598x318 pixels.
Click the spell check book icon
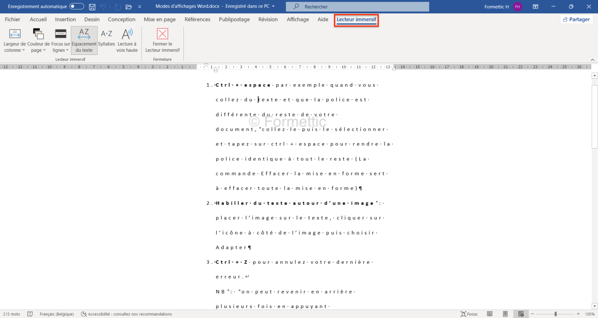tap(30, 314)
